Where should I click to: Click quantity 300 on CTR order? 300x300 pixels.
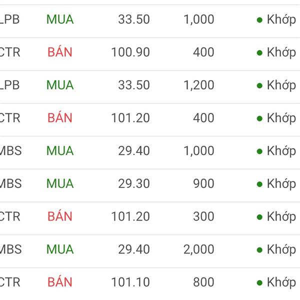click(203, 216)
